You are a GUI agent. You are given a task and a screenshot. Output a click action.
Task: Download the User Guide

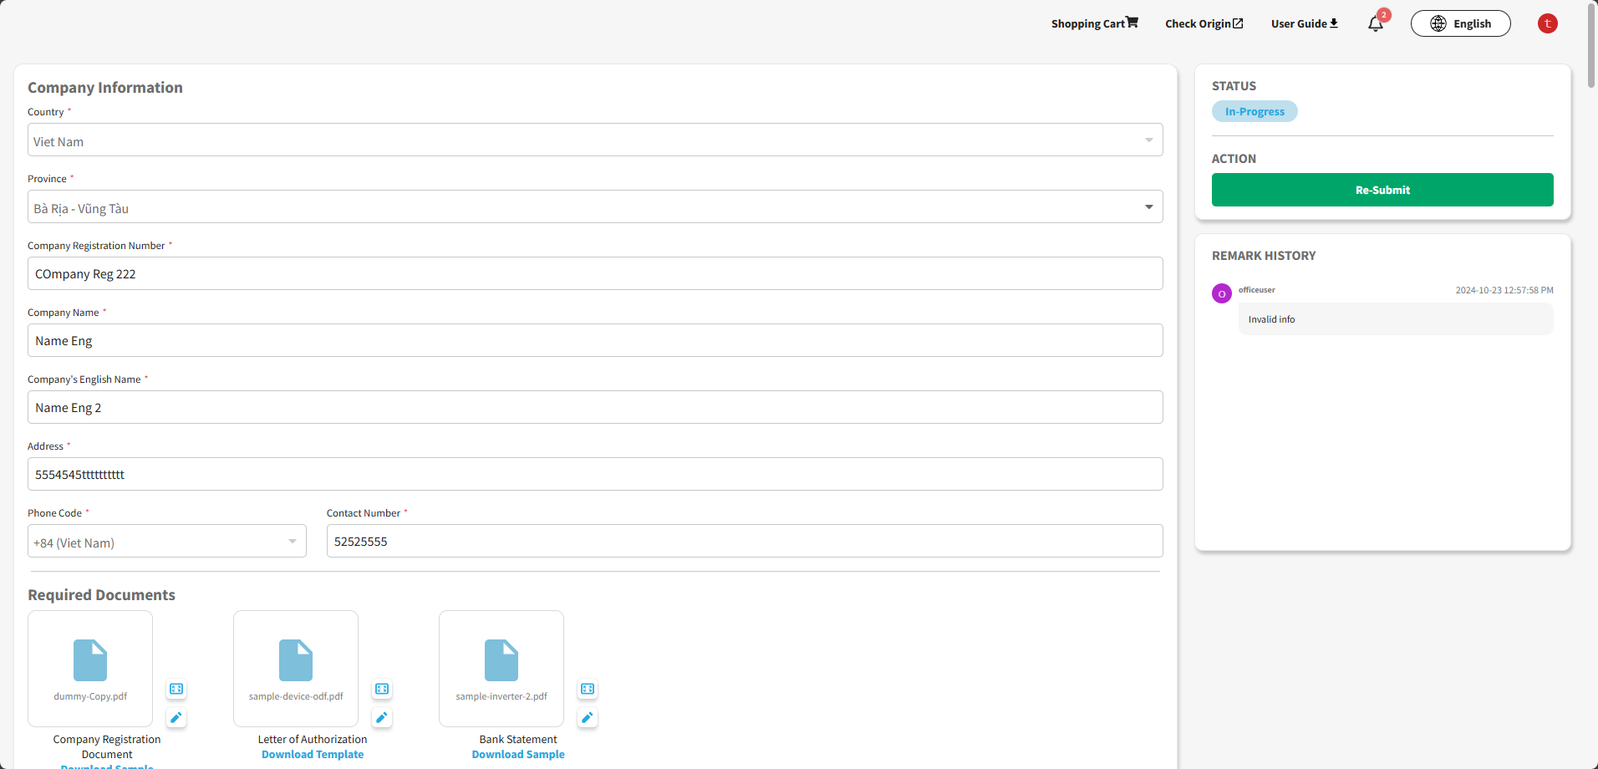(1304, 23)
